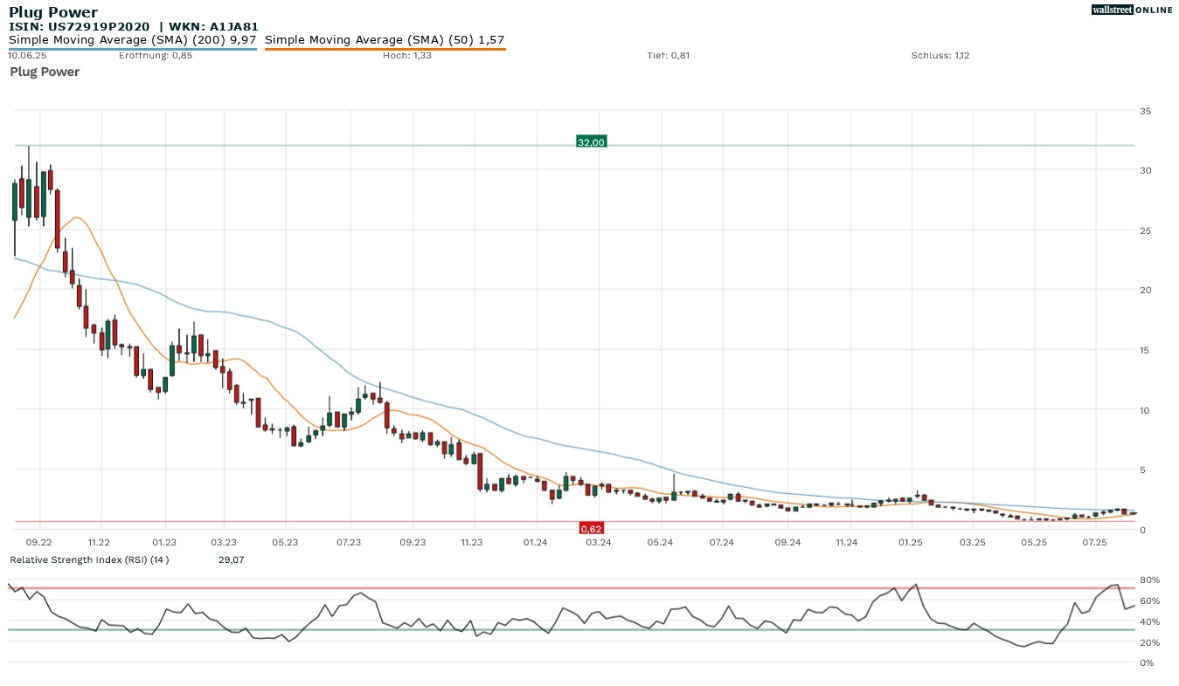Viewport: 1179px width, 686px height.
Task: Select the SMA (200) 9,97 legend entry
Action: click(x=133, y=40)
